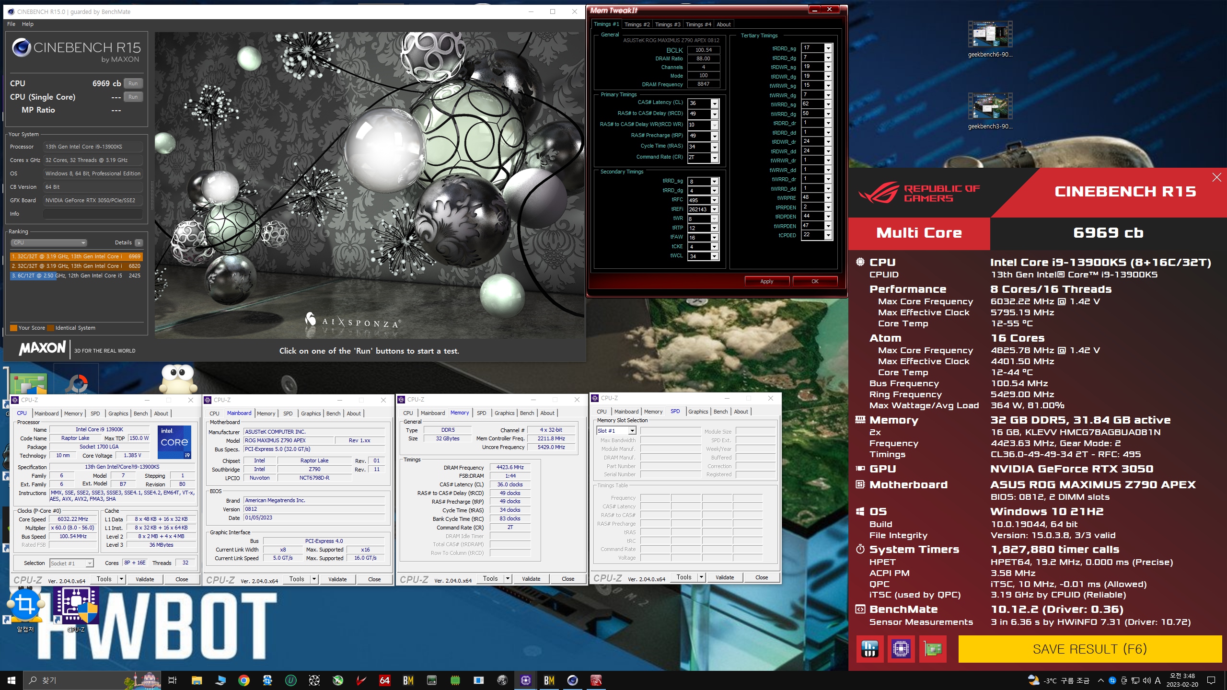Select first ranking entry scoring 6969

click(76, 256)
